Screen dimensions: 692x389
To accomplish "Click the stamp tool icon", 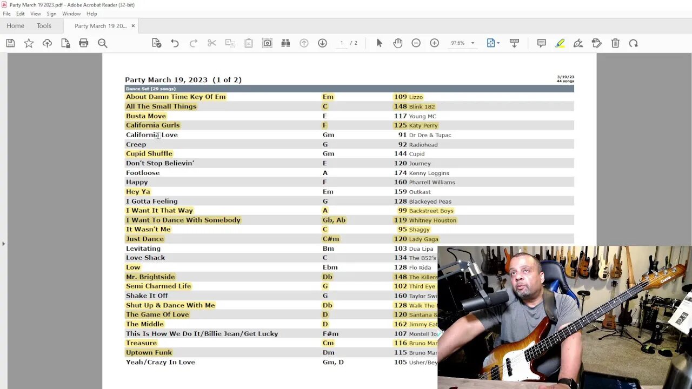I will [596, 43].
